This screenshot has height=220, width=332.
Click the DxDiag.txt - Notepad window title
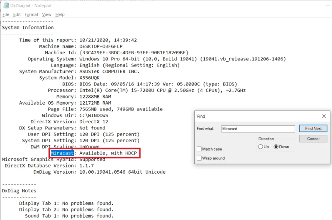[31, 6]
